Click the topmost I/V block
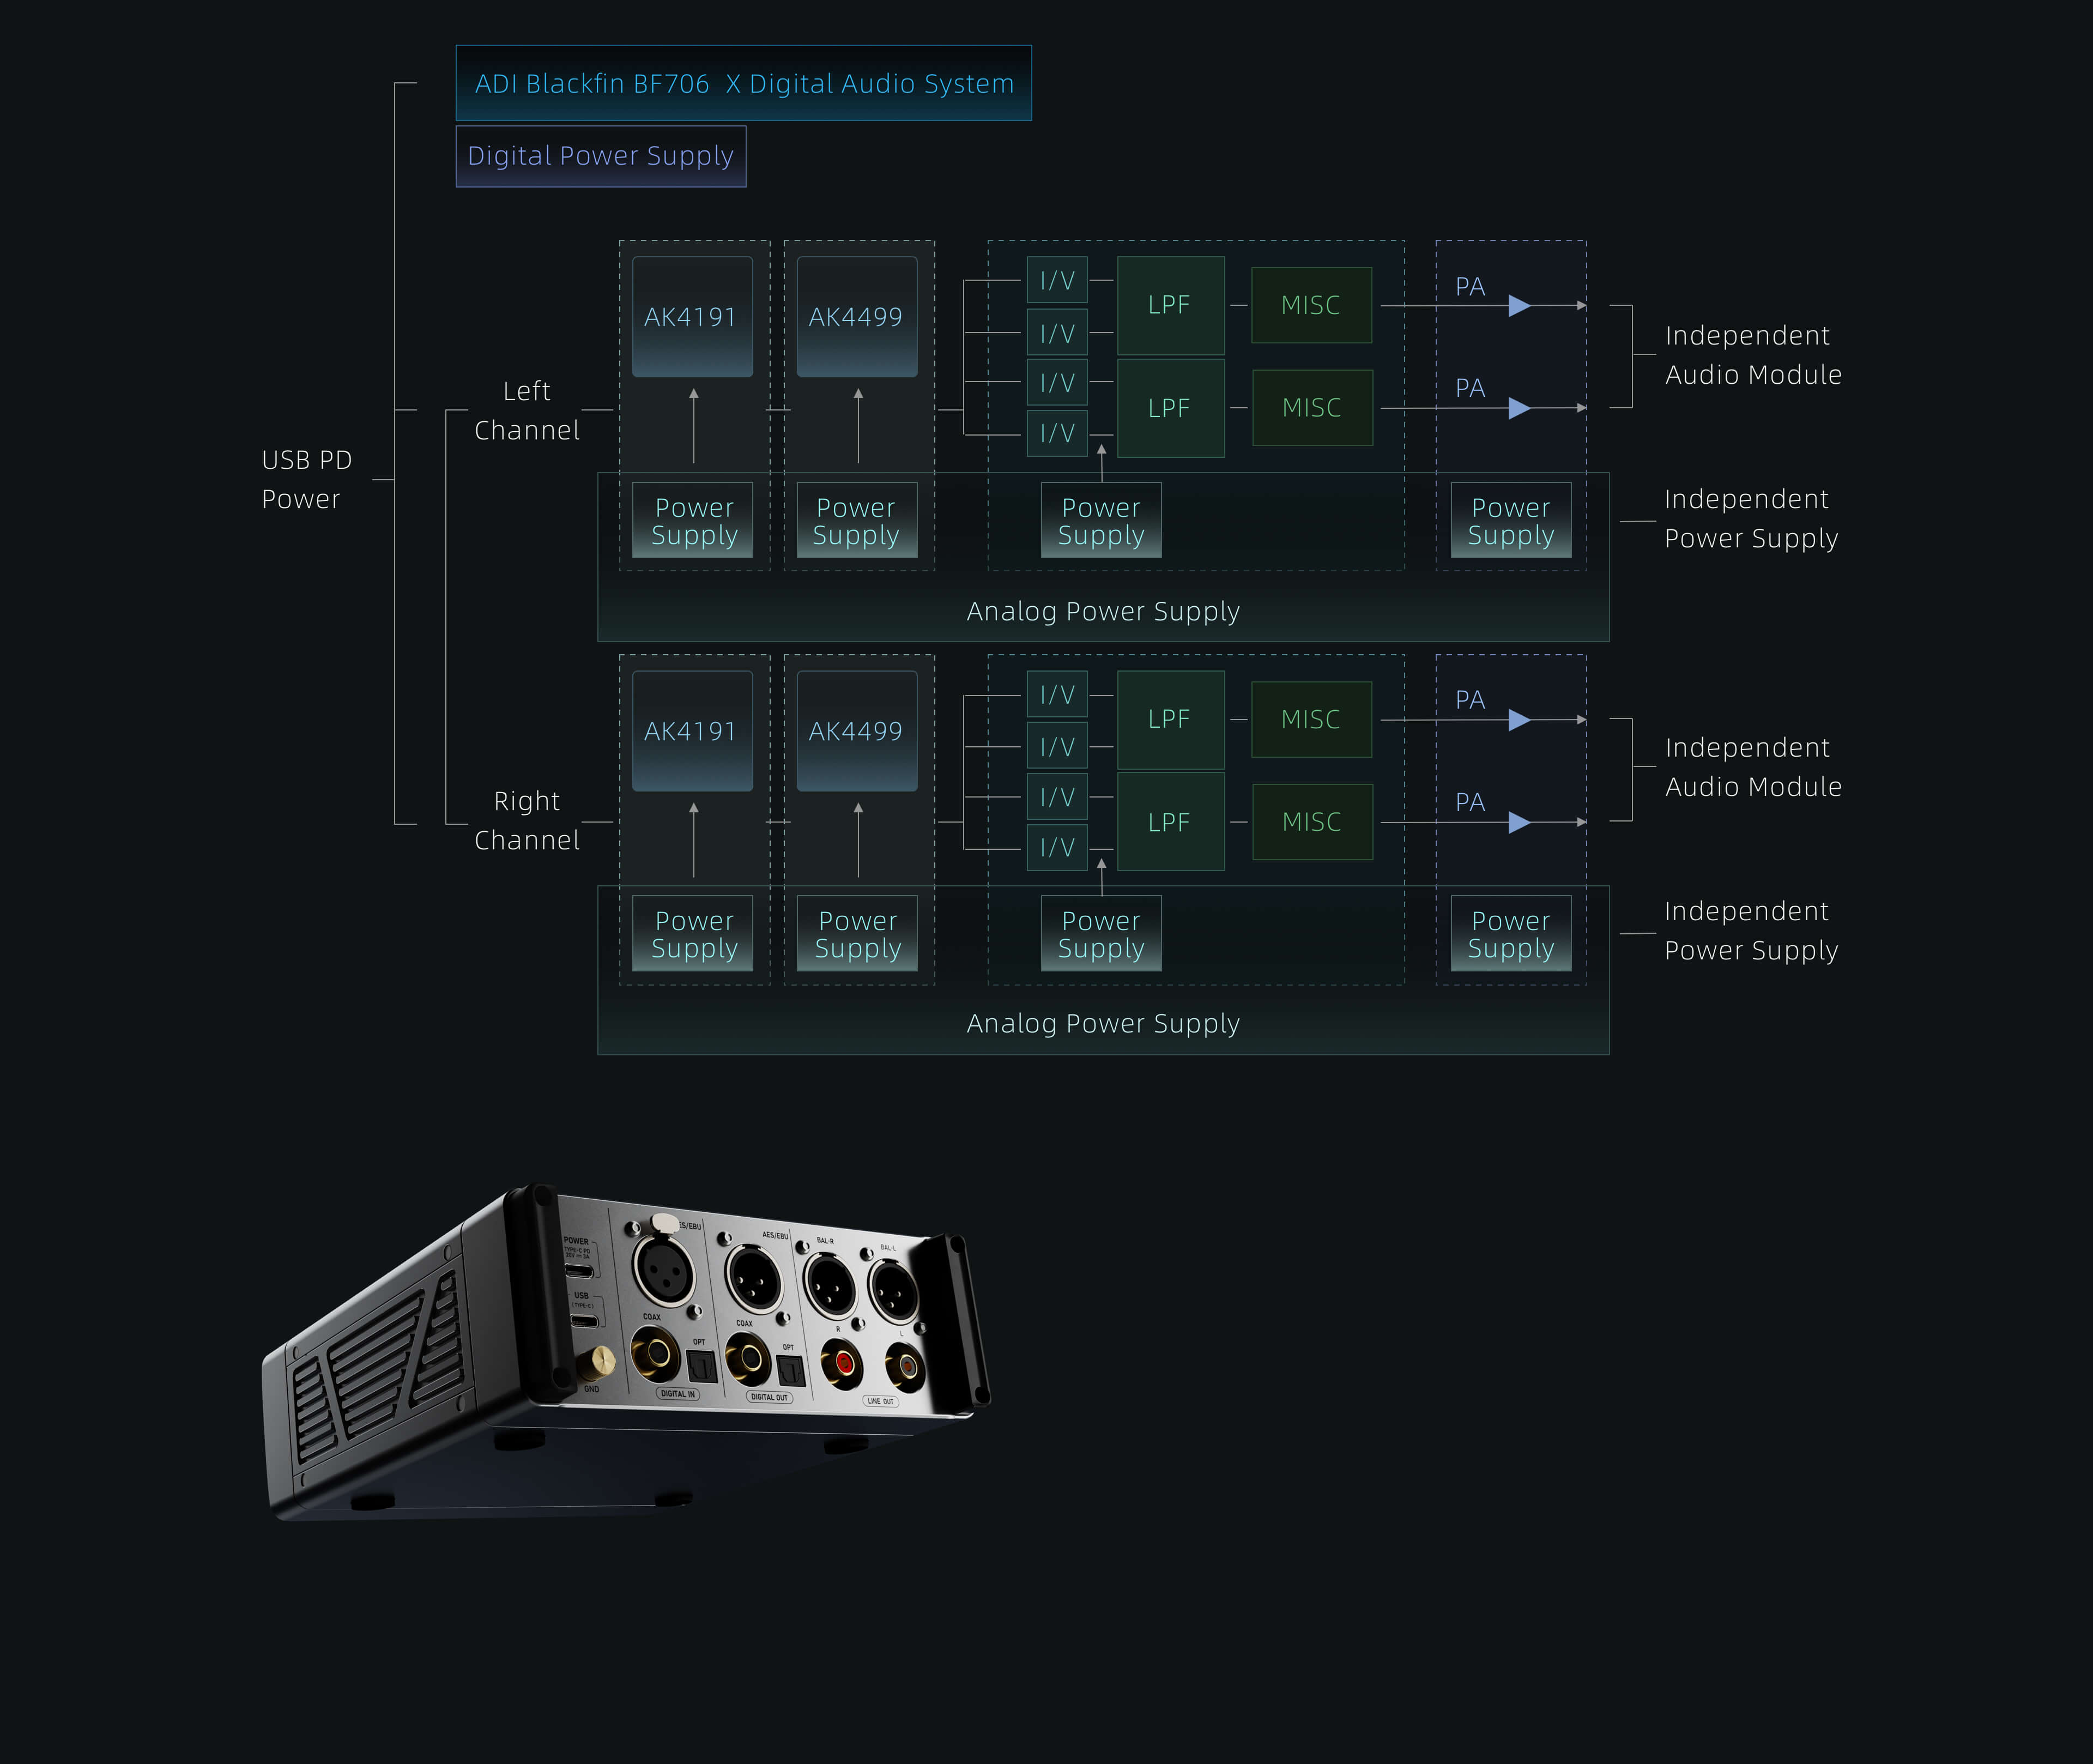This screenshot has width=2093, height=1764. click(x=1057, y=281)
